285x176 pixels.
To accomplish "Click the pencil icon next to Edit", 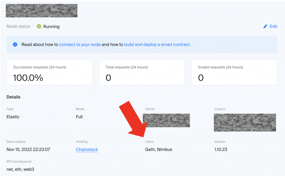I will point(265,26).
